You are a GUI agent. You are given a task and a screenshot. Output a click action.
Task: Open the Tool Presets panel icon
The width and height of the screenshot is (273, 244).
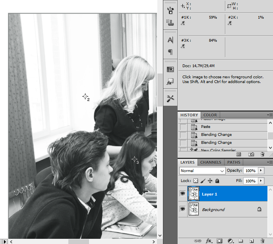pyautogui.click(x=170, y=99)
